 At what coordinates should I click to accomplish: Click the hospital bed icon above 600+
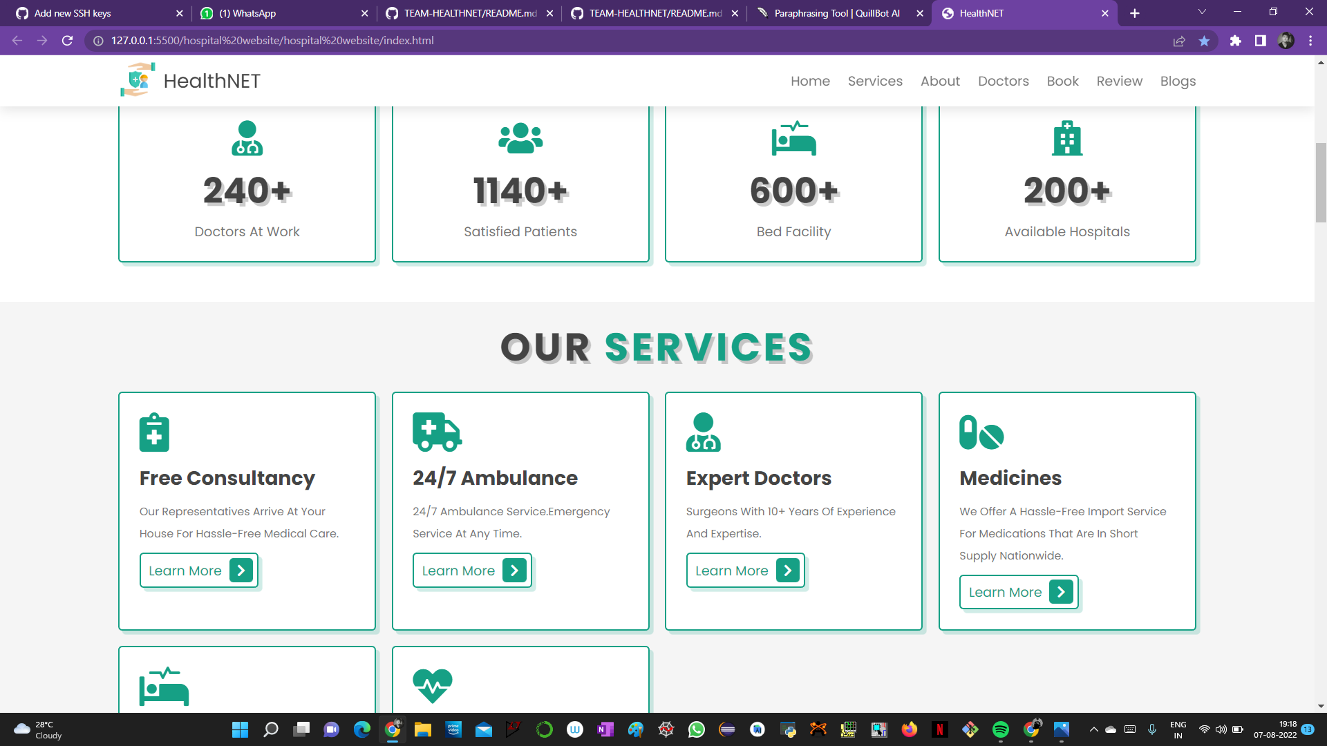793,137
